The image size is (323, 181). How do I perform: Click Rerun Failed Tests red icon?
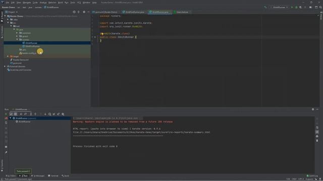pos(6,119)
